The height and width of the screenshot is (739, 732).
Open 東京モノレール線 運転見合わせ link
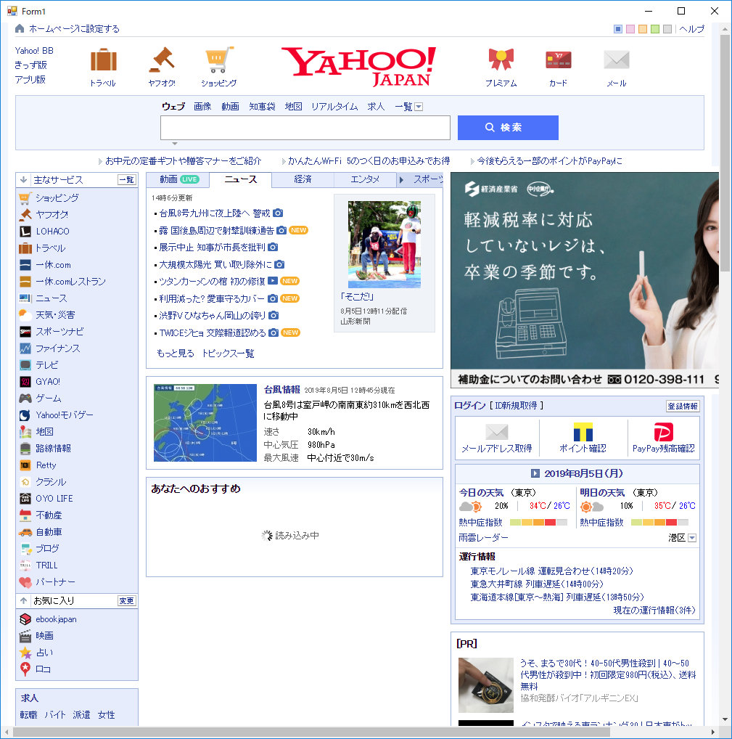[551, 571]
